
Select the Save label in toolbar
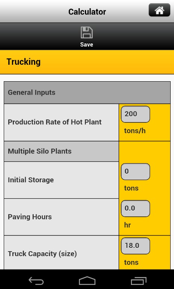point(87,45)
